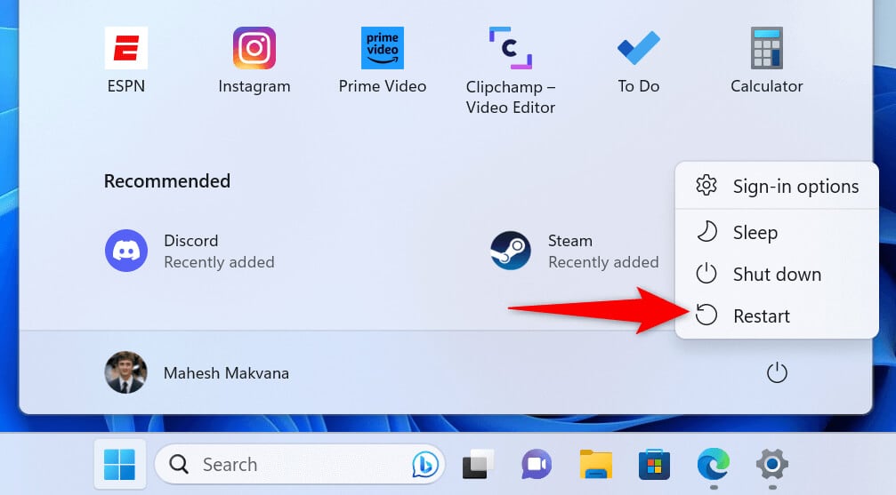Select Restart in power menu

point(777,315)
